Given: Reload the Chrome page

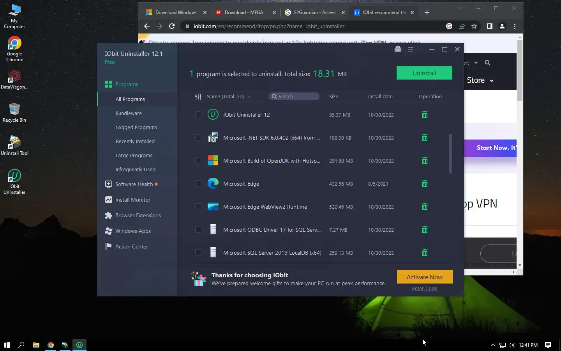Looking at the screenshot, I should (x=171, y=26).
